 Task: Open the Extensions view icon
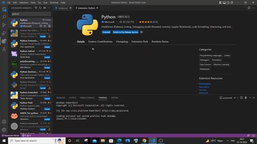point(4,41)
